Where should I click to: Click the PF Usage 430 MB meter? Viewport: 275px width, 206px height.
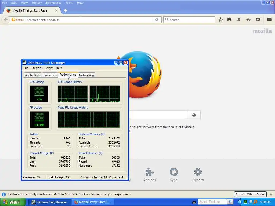tap(39, 119)
